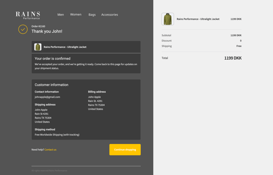Click the 1199 DKK total amount

(233, 58)
